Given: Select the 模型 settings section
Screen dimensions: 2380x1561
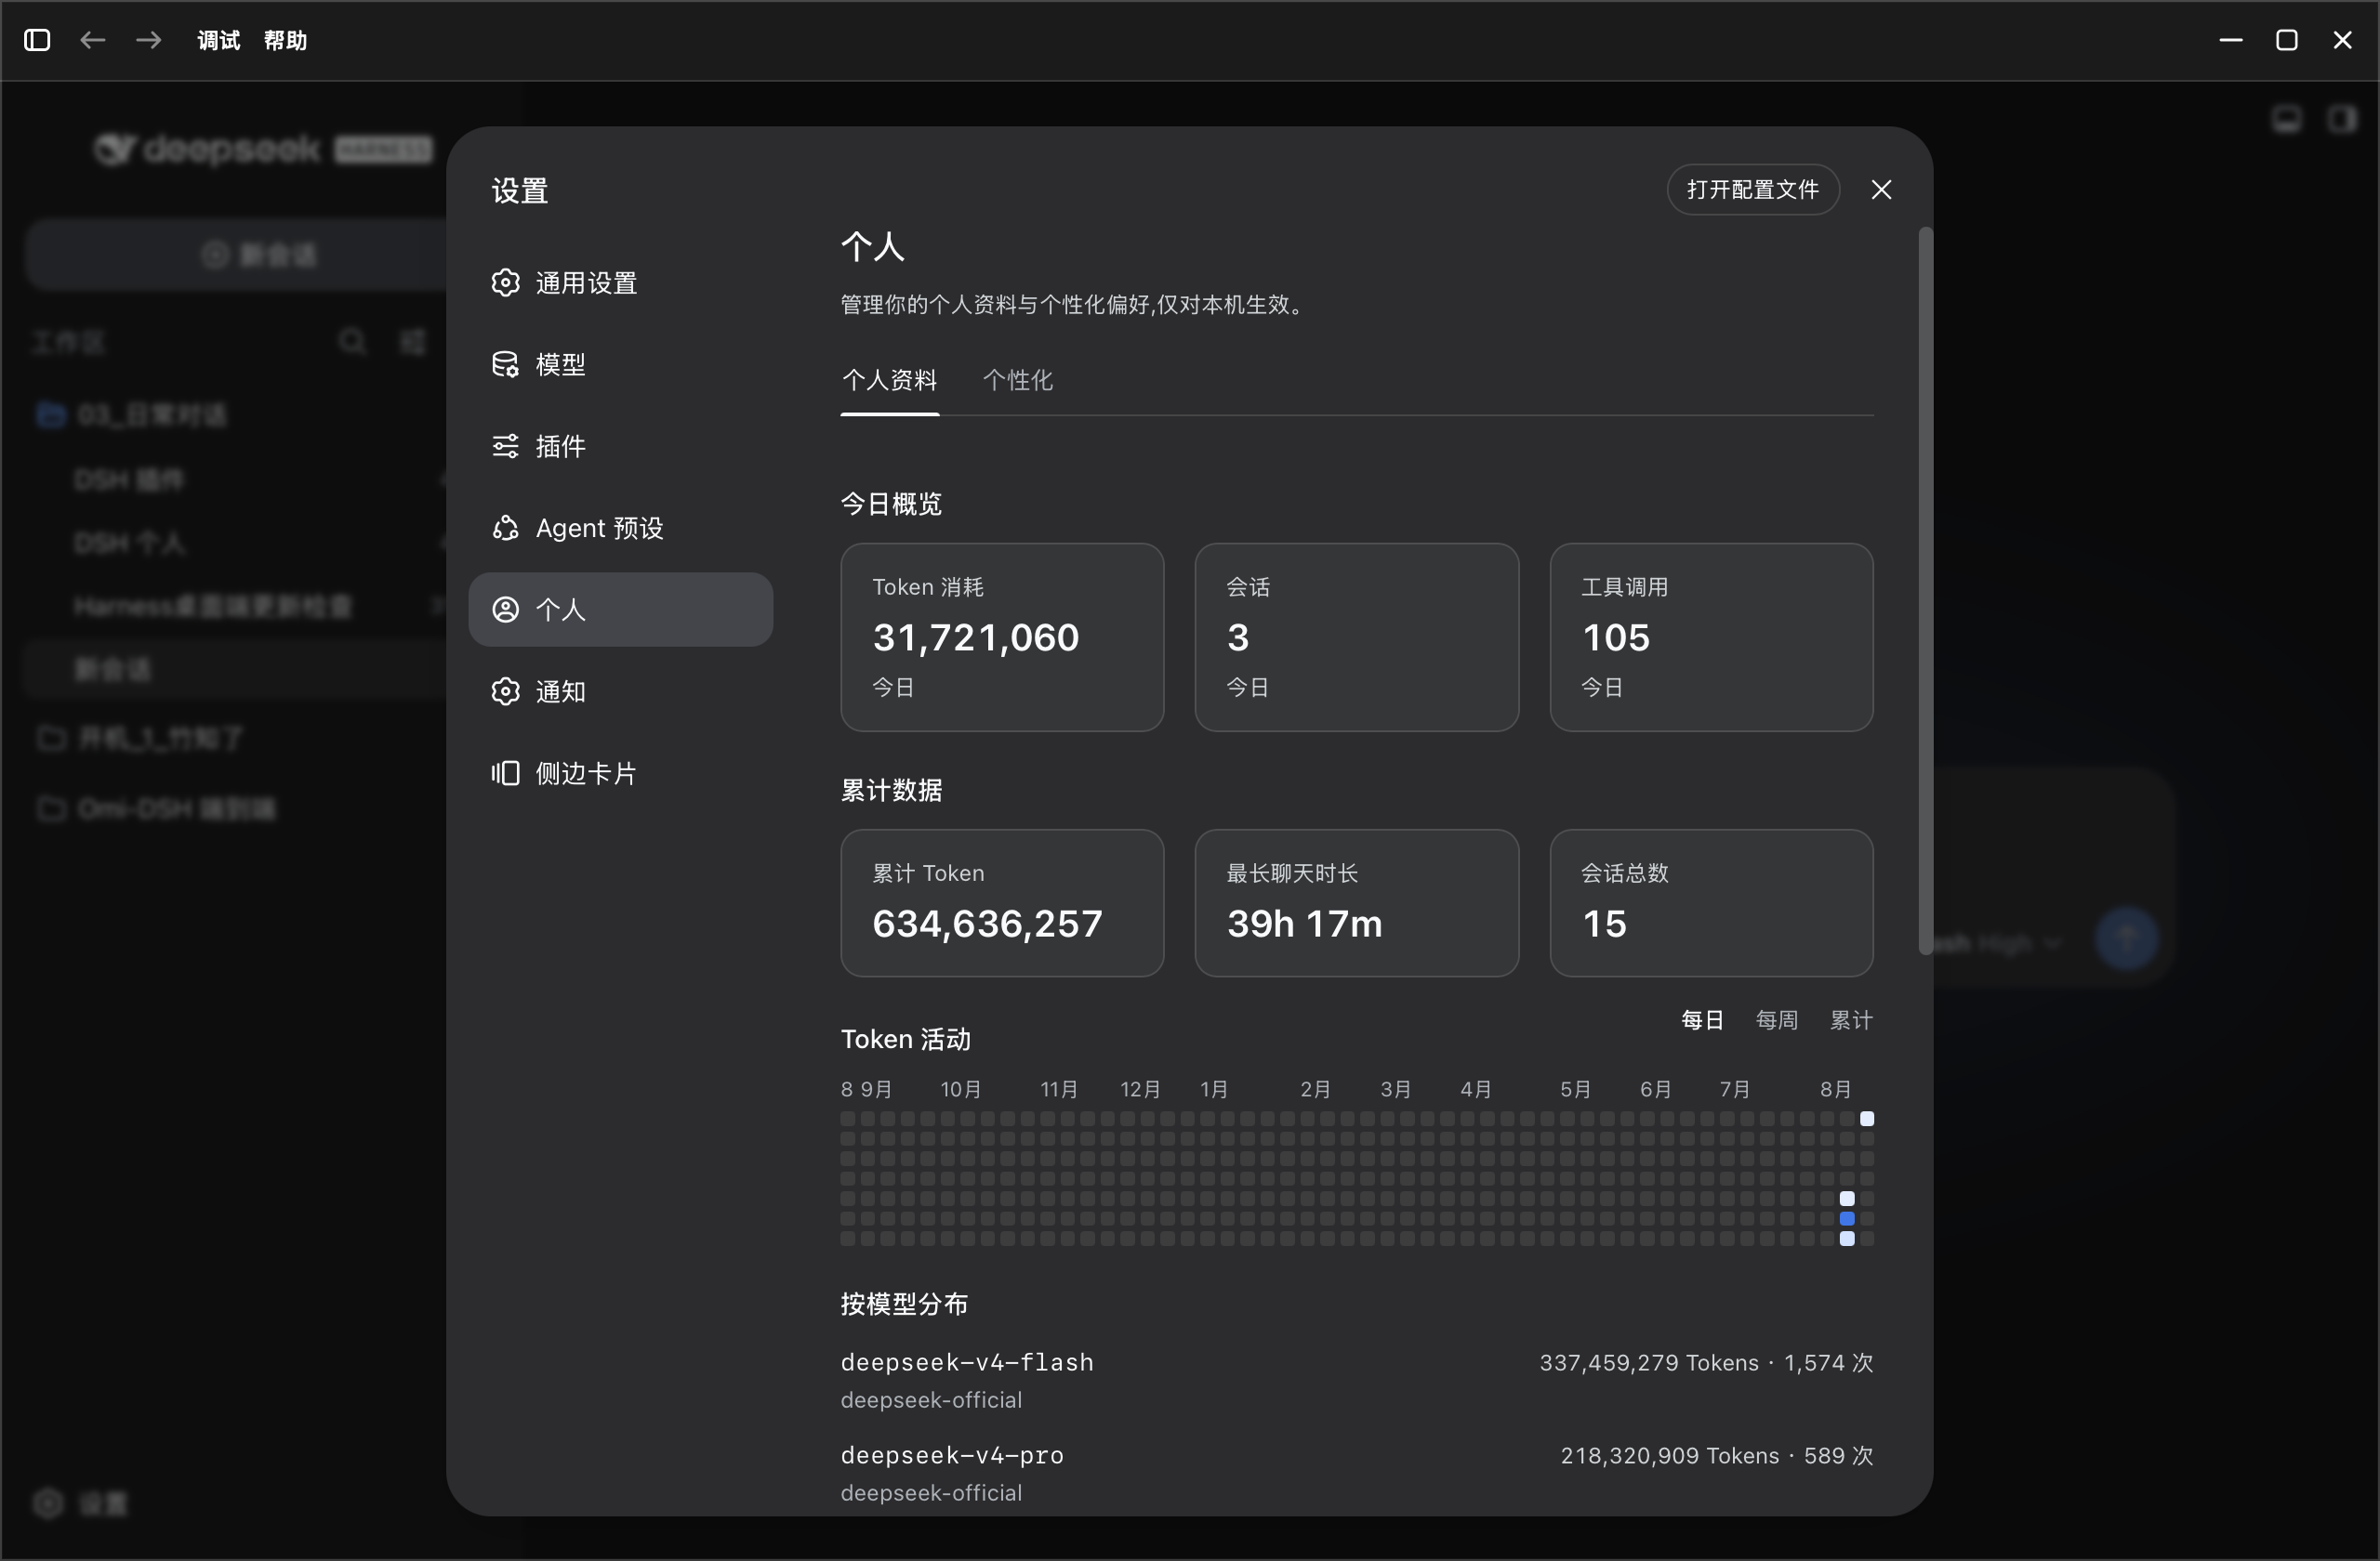Looking at the screenshot, I should point(620,365).
